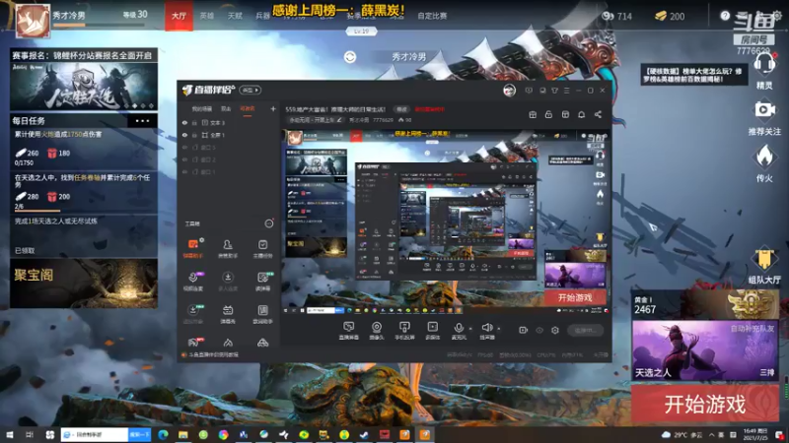The height and width of the screenshot is (443, 789).
Task: Click the large 开始游戏 start game button
Action: coord(705,404)
